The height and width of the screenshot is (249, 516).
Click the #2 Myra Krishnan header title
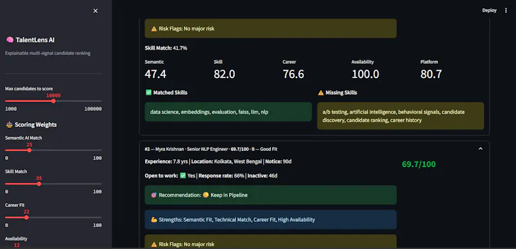point(211,149)
